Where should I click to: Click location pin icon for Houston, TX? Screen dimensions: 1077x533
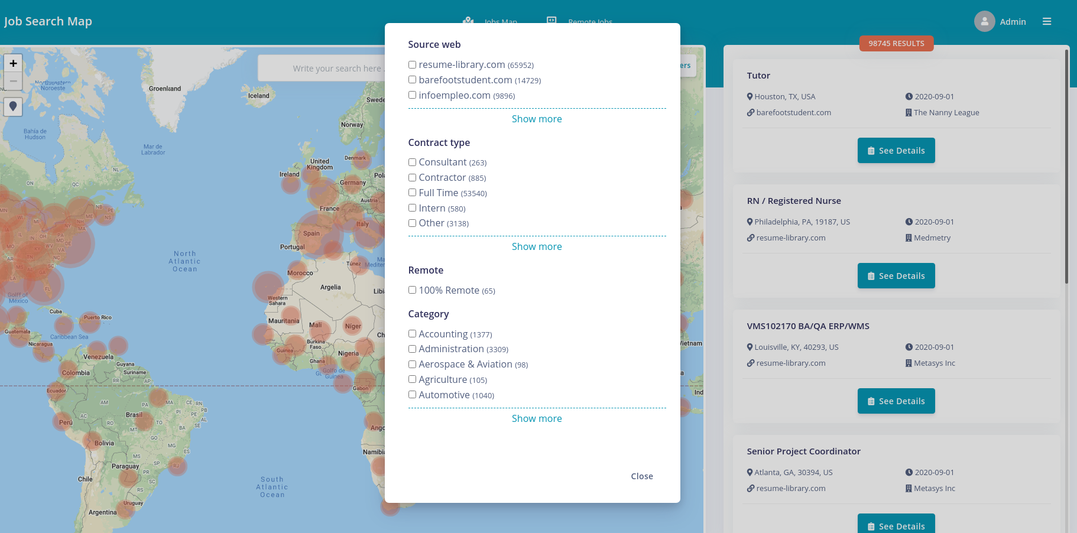(x=750, y=96)
